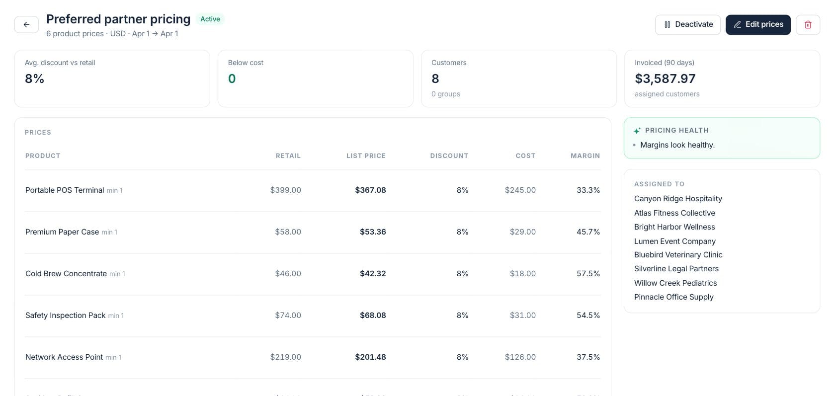Click list price $53.36

373,232
